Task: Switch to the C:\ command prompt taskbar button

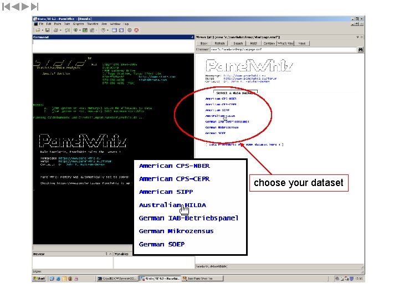Action: (117, 279)
